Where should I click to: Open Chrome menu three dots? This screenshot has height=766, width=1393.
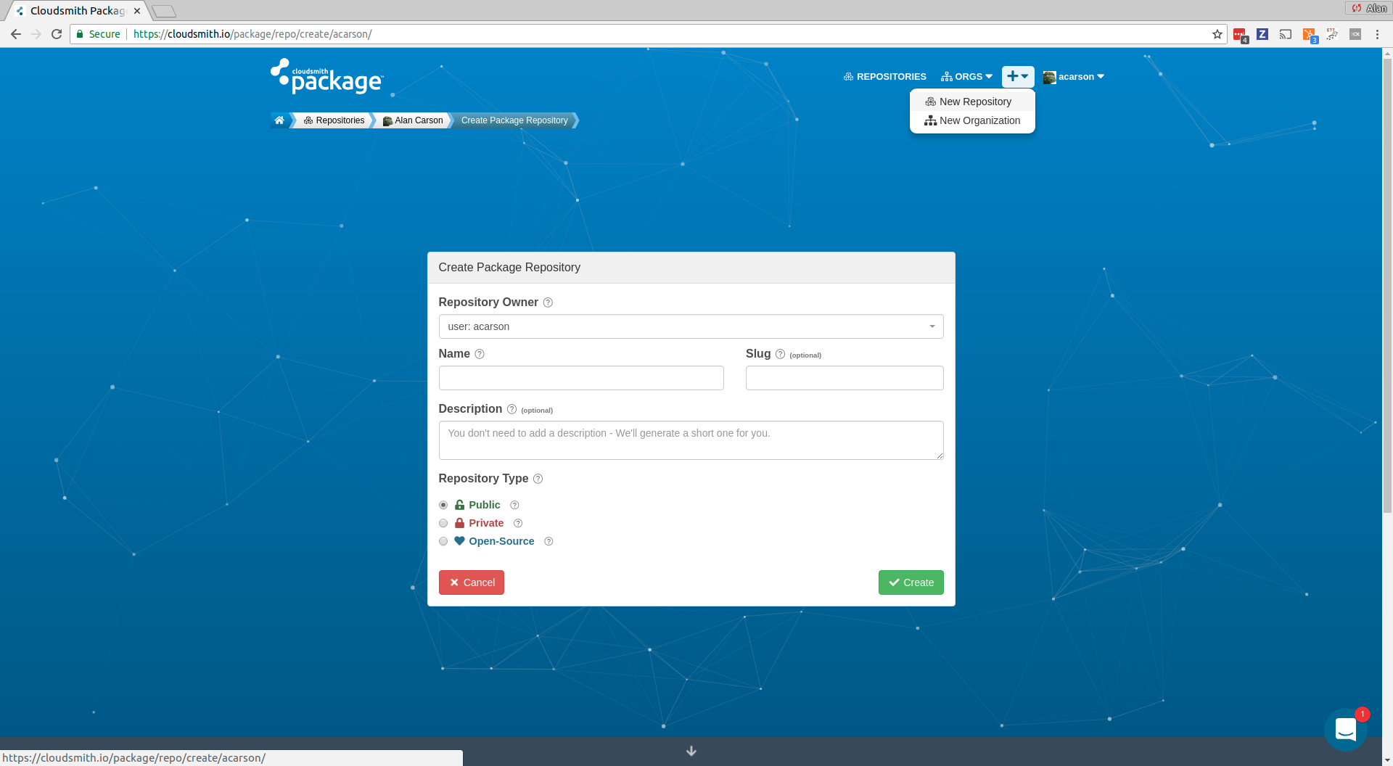point(1377,34)
